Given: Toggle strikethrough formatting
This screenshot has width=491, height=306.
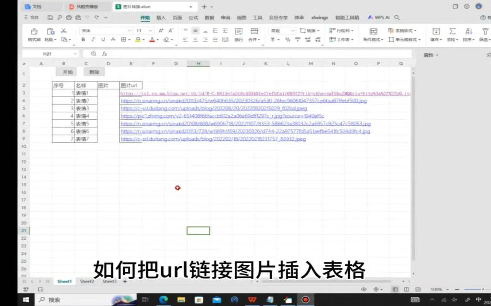Looking at the screenshot, I should (113, 39).
